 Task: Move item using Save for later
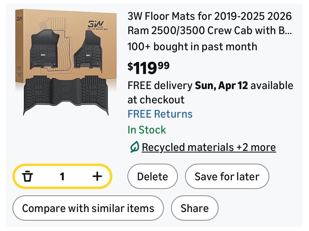click(x=227, y=176)
